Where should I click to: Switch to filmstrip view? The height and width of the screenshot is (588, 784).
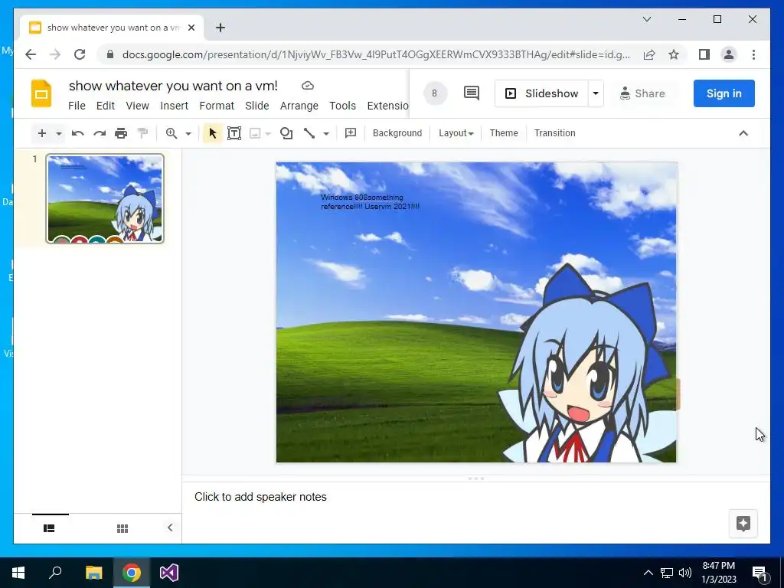pyautogui.click(x=49, y=528)
